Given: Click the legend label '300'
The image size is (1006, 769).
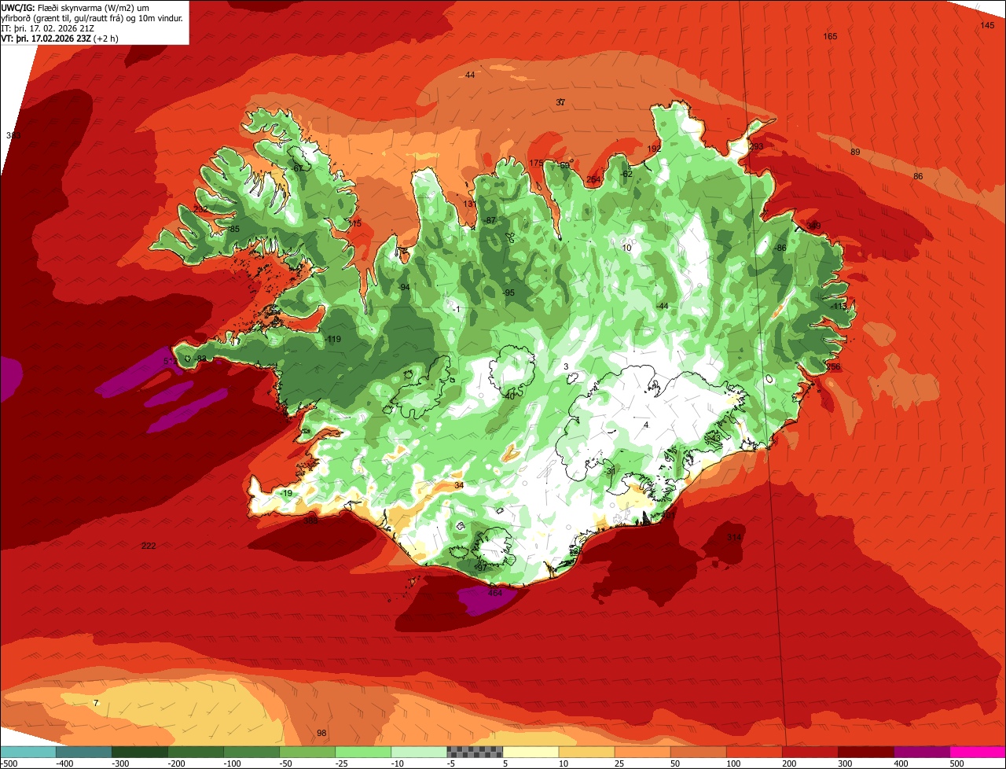Looking at the screenshot, I should pos(845,763).
